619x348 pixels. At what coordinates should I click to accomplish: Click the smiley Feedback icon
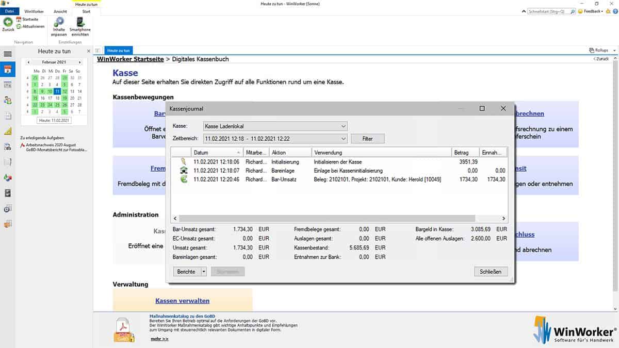tap(580, 11)
